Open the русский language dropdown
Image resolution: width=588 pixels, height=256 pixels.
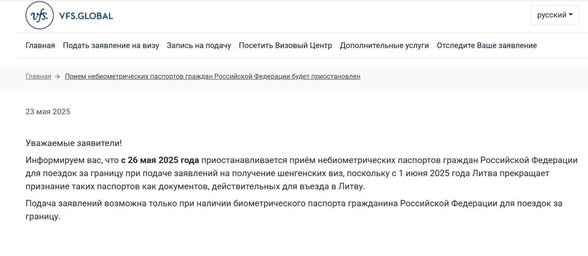(555, 15)
